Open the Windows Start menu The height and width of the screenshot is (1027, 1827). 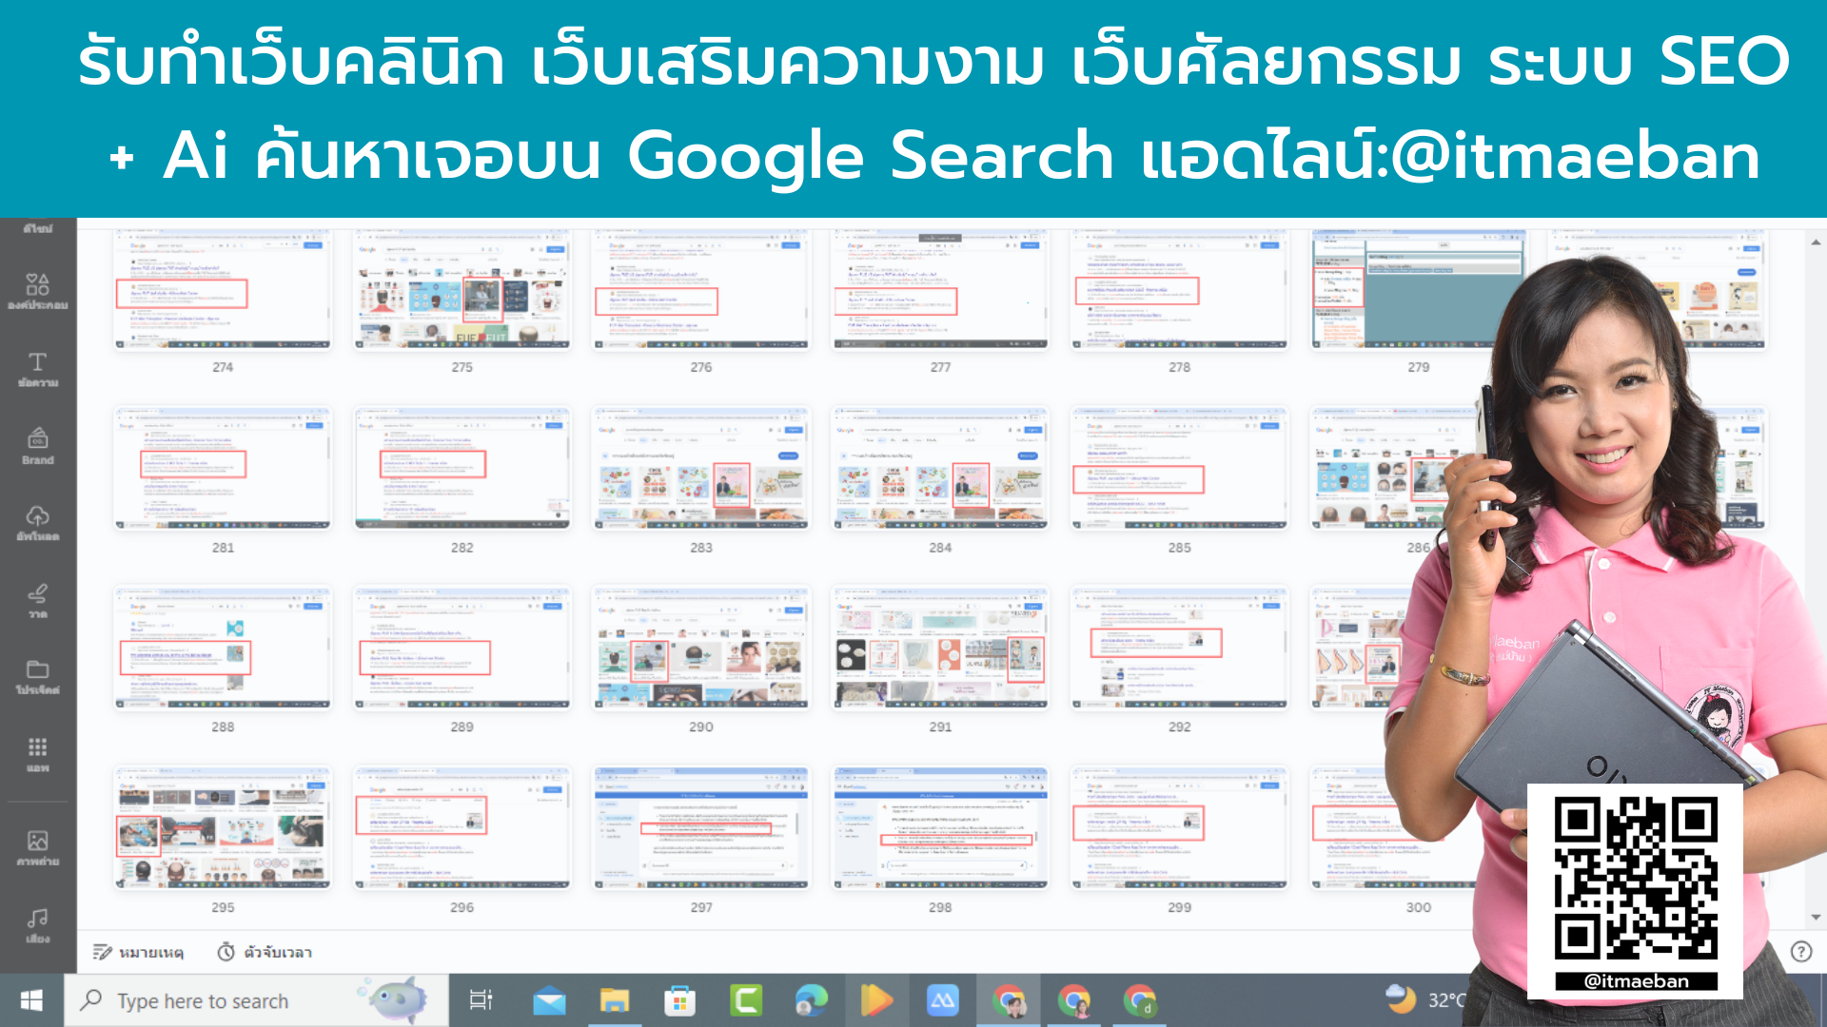[x=31, y=1000]
